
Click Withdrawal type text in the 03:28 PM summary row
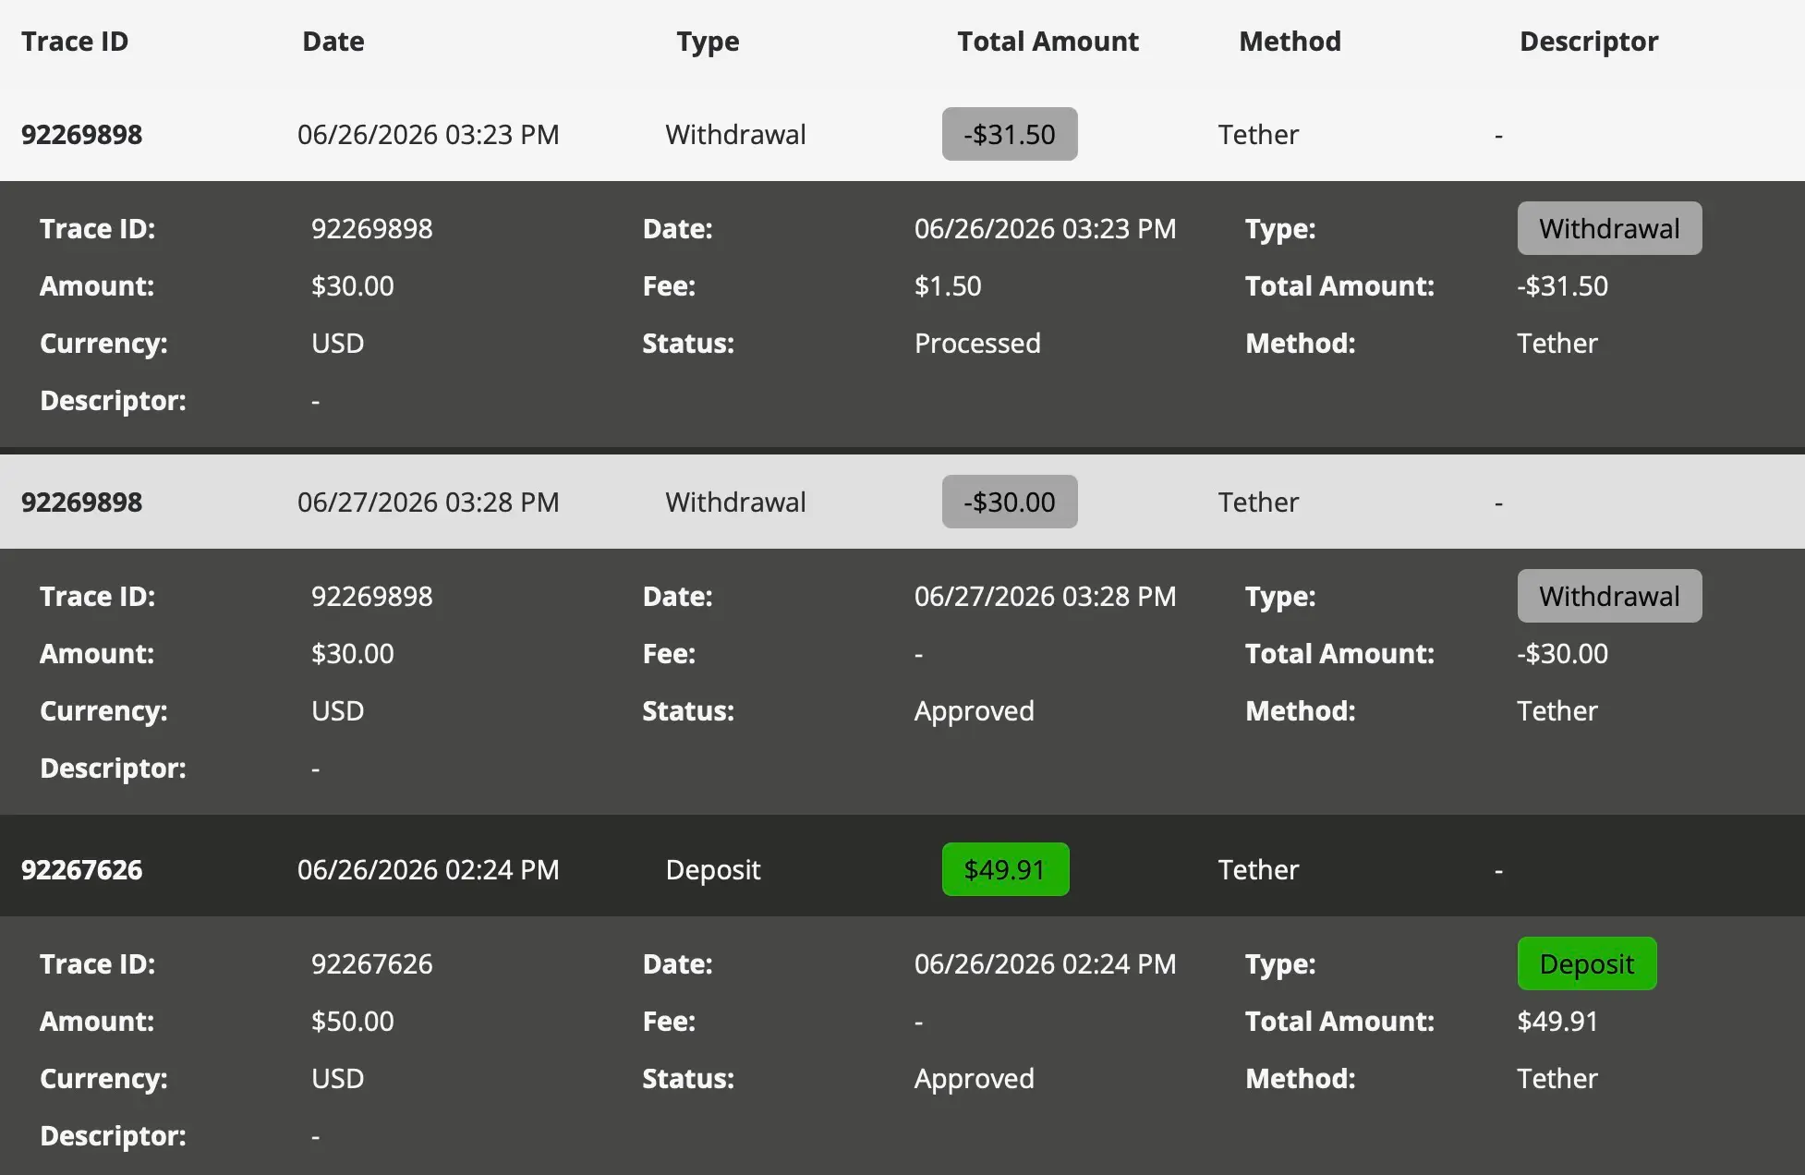pos(736,503)
